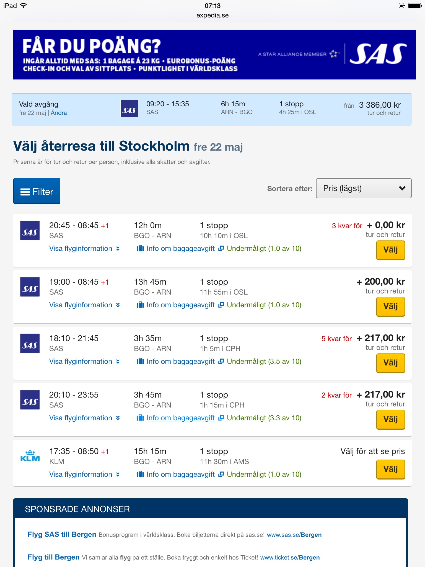Viewport: 425px width, 567px height.
Task: Click the KLM airline logo
Action: point(30,456)
